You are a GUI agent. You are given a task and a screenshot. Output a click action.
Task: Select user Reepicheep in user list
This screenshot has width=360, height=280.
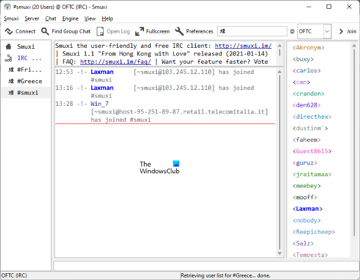tap(314, 232)
